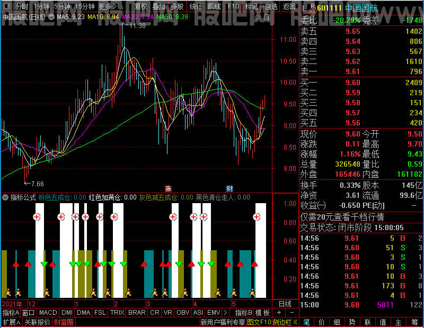Switch to the 指标B tab
This screenshot has width=424, height=328.
point(244,313)
